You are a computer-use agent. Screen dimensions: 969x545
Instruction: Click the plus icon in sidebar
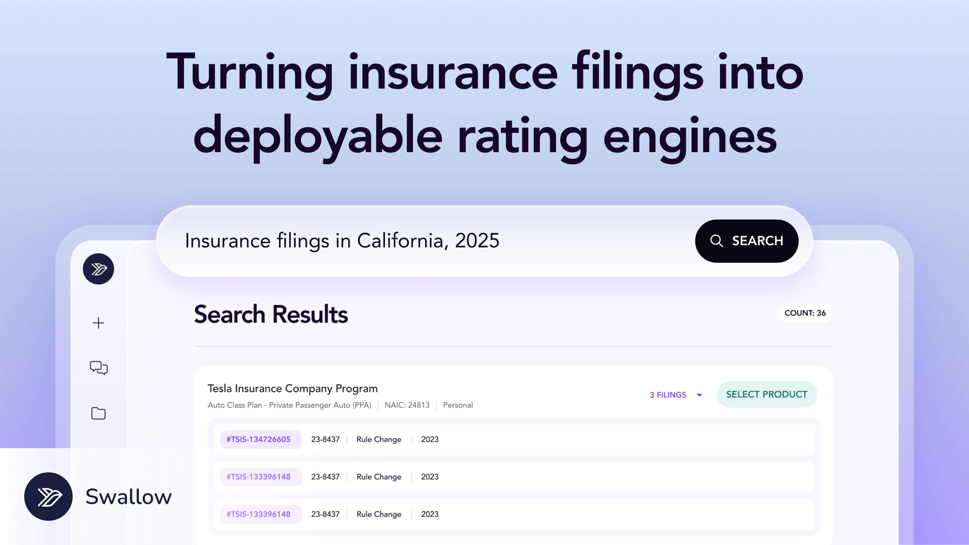click(98, 323)
